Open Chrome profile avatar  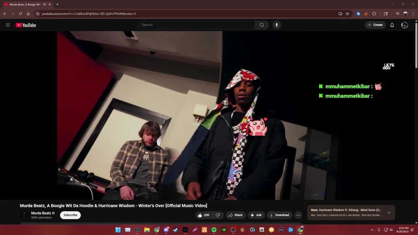coord(405,14)
